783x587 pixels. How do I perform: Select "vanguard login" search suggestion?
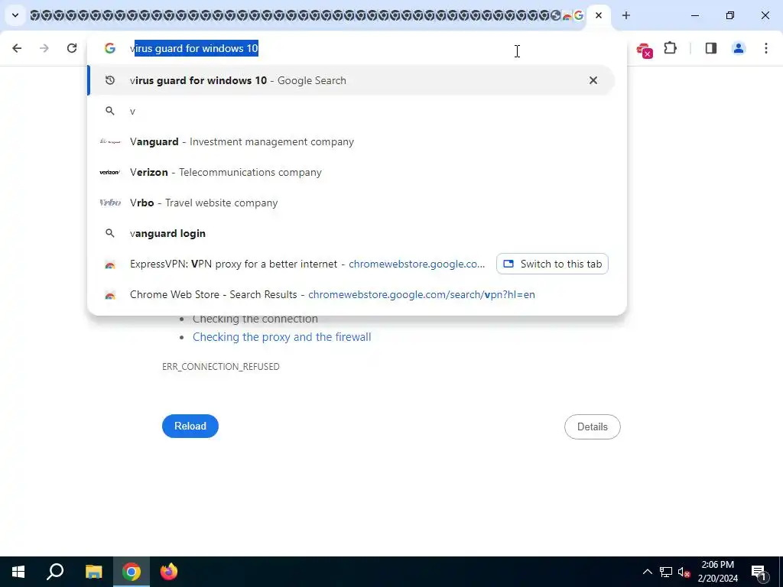[x=351, y=233]
